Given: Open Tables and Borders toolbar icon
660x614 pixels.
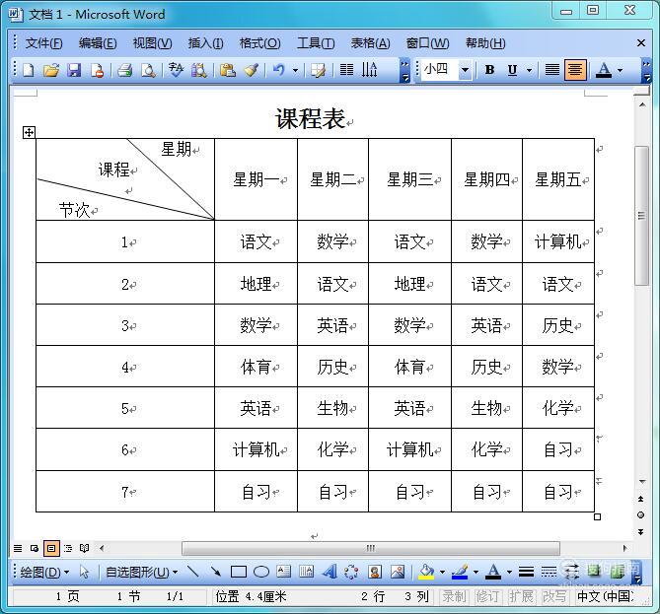Looking at the screenshot, I should (x=318, y=70).
